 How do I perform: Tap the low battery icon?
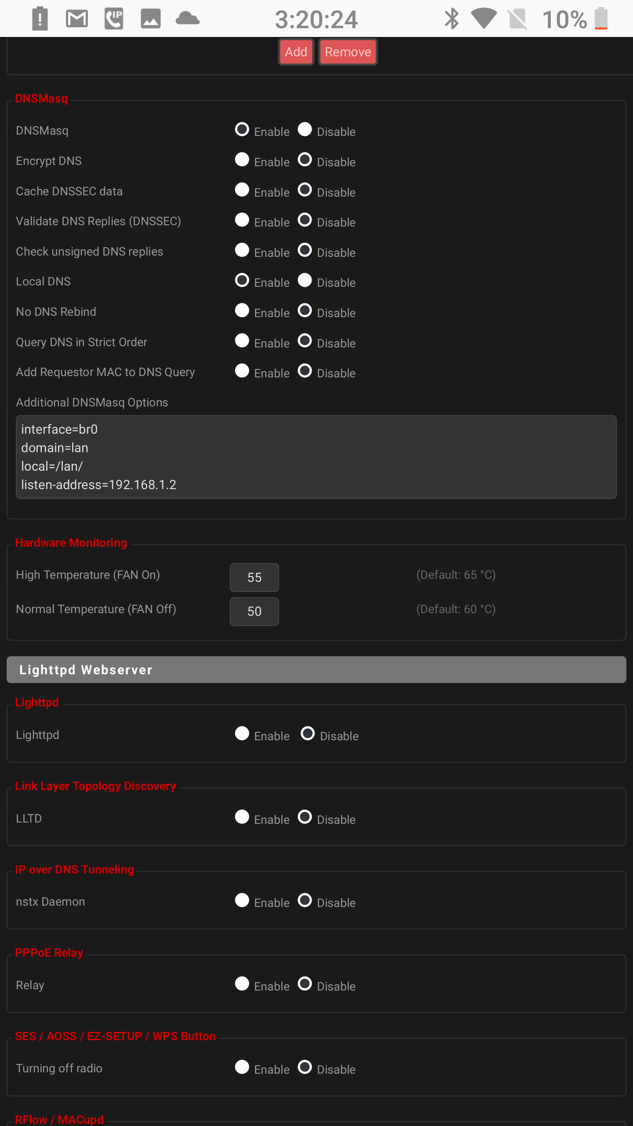click(x=601, y=19)
